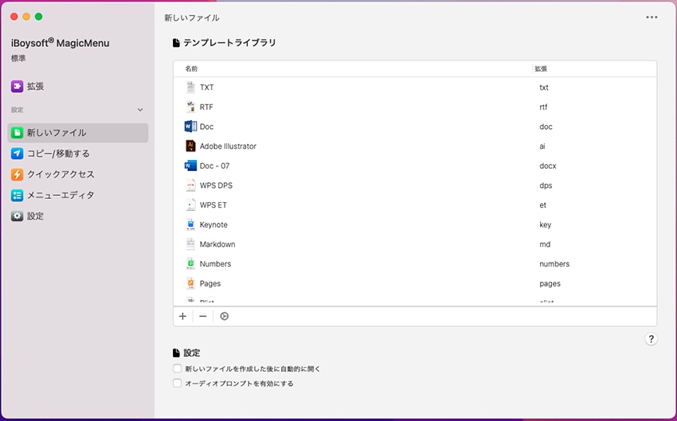Select the WPS DPS row name
The width and height of the screenshot is (677, 421).
pyautogui.click(x=216, y=185)
